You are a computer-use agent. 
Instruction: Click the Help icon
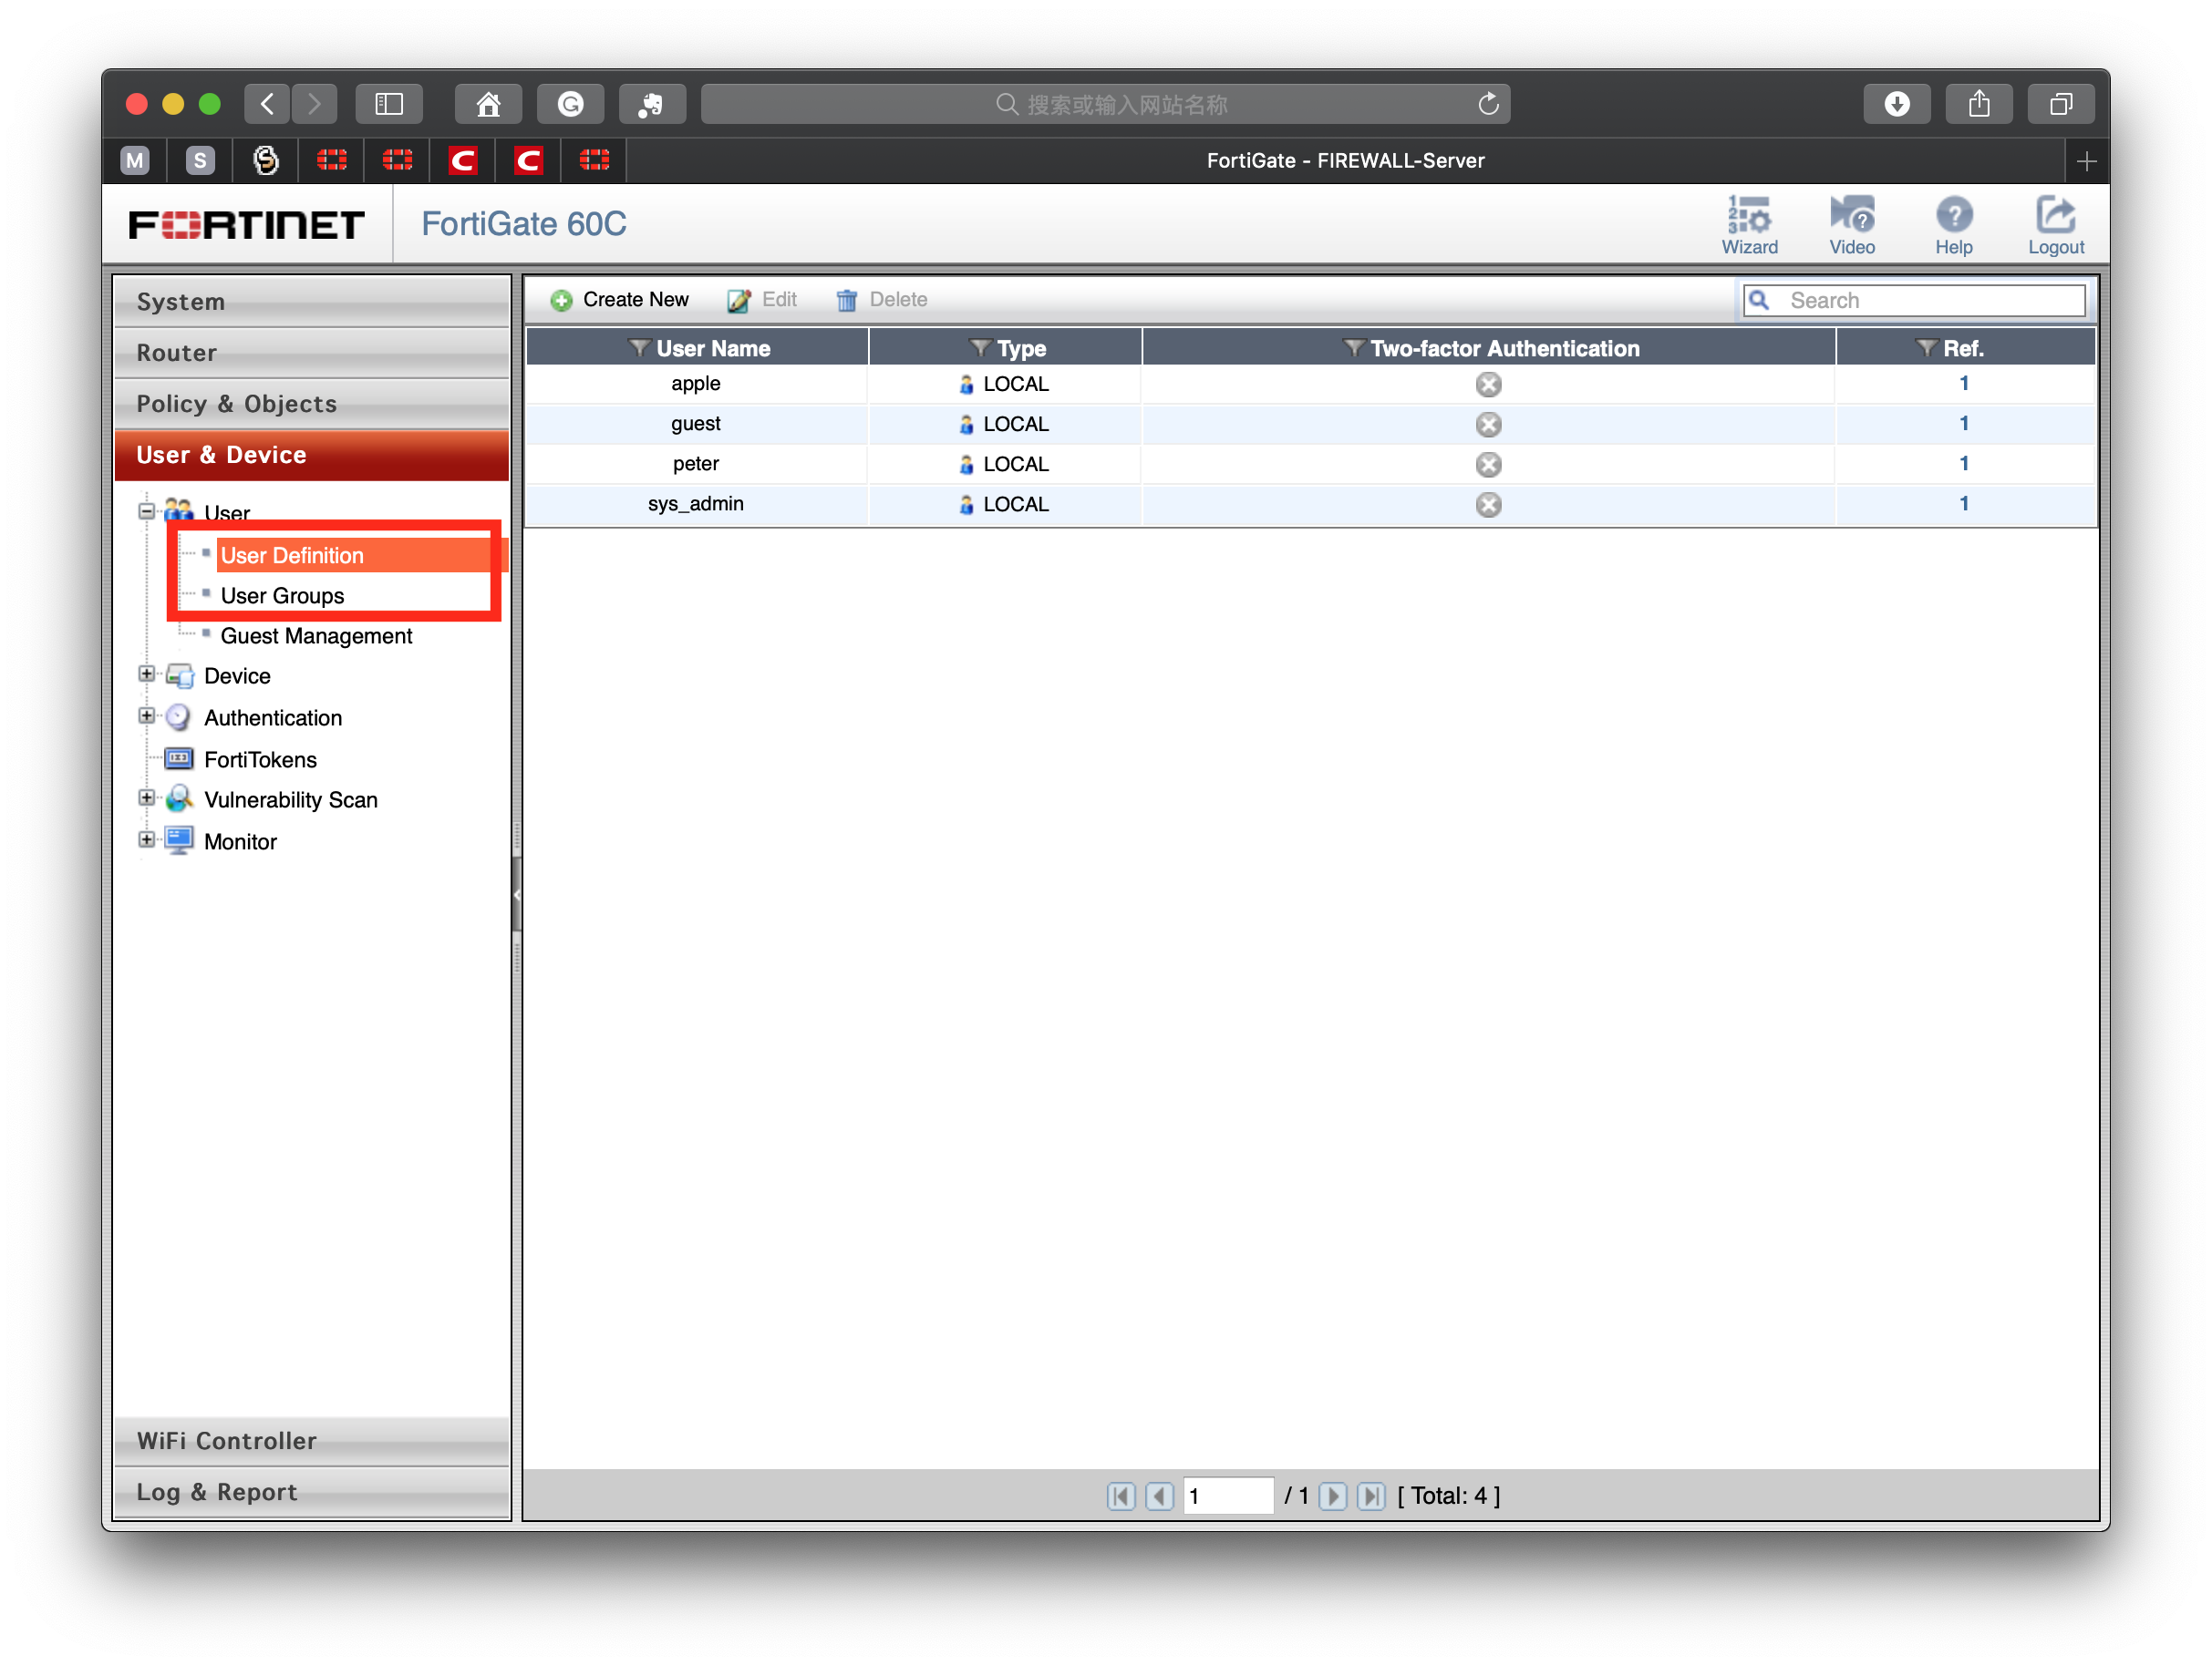1953,225
